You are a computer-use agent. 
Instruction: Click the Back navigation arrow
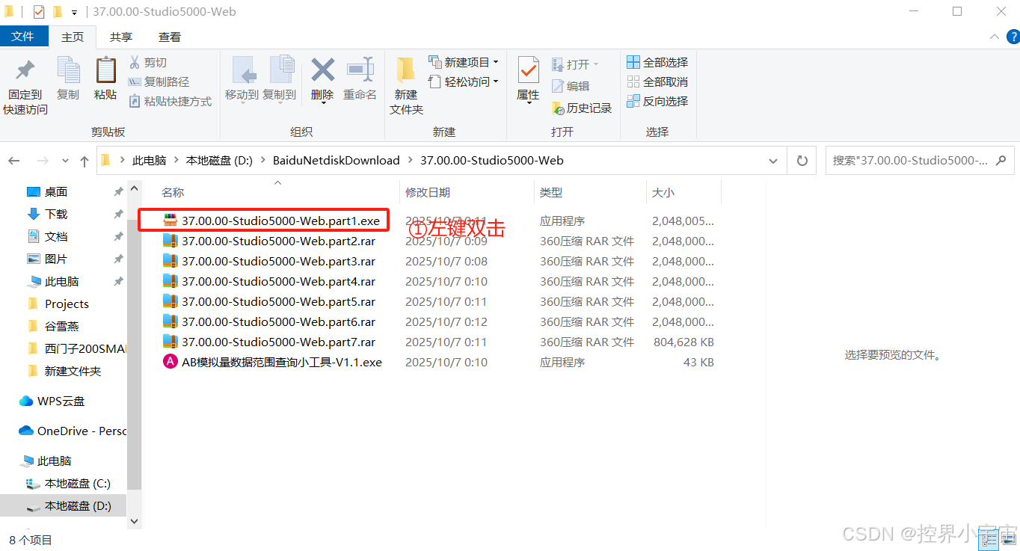(x=14, y=161)
